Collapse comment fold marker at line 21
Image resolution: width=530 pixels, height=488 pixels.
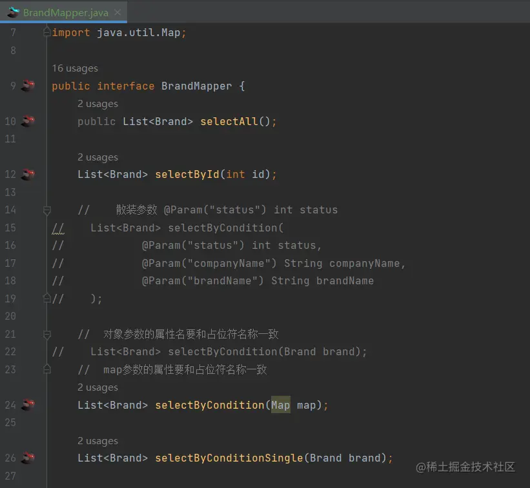click(x=47, y=335)
